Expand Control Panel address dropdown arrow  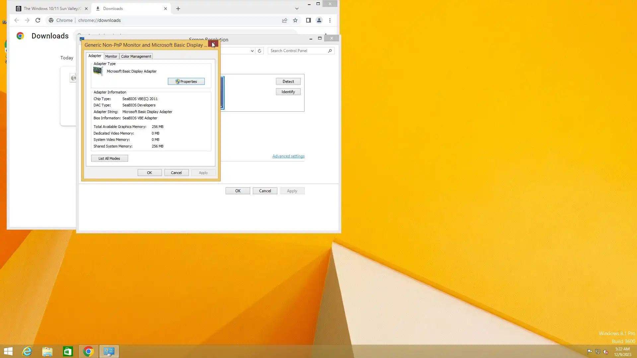[252, 51]
